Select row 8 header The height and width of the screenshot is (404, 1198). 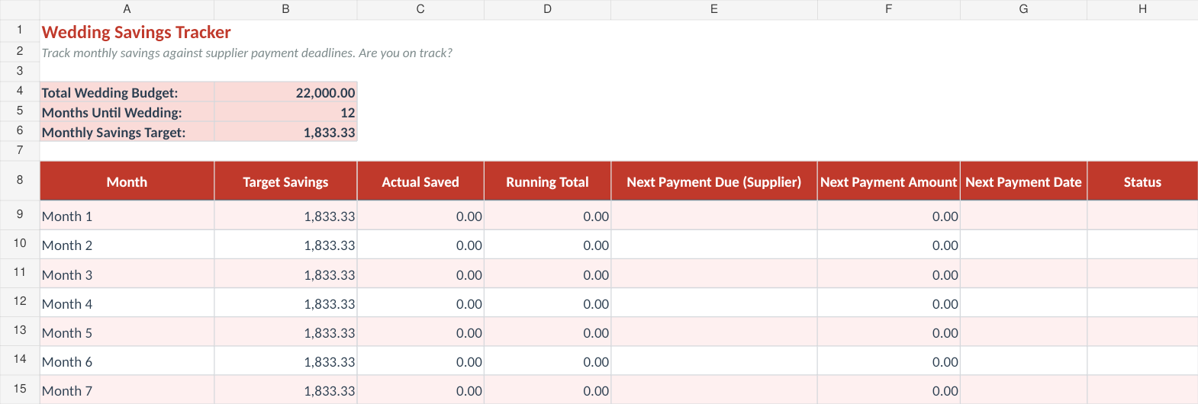pos(20,180)
